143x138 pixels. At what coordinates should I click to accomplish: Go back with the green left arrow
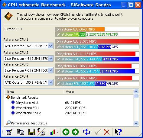(66, 132)
